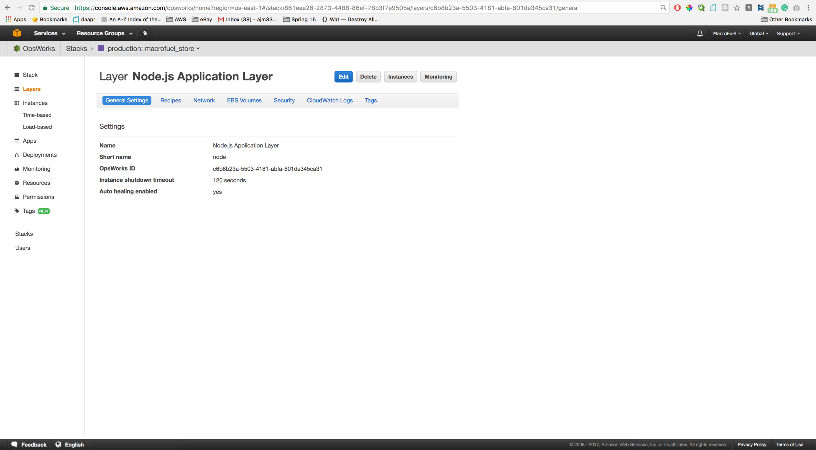Go to Stacks in the breadcrumb
Viewport: 816px width, 450px height.
coord(76,49)
